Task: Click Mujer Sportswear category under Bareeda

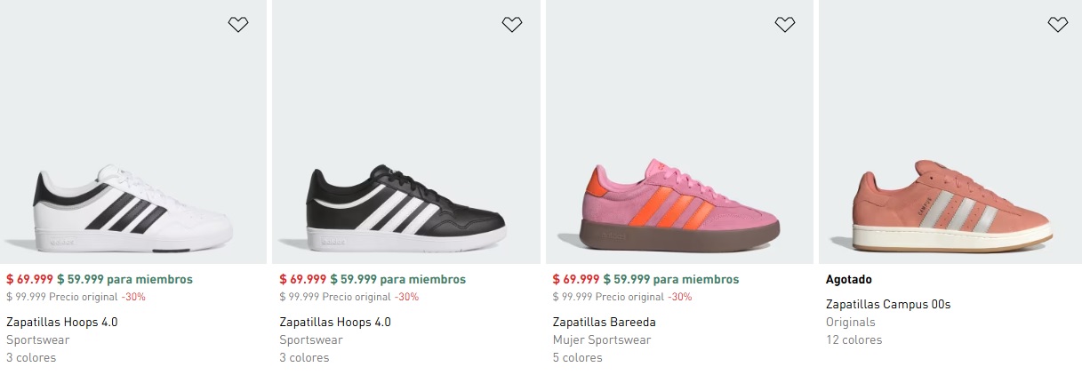Action: [601, 340]
